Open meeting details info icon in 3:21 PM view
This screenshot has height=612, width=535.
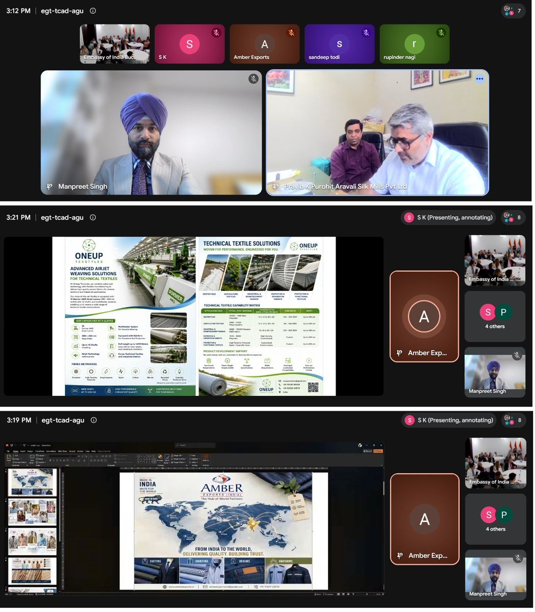point(93,217)
